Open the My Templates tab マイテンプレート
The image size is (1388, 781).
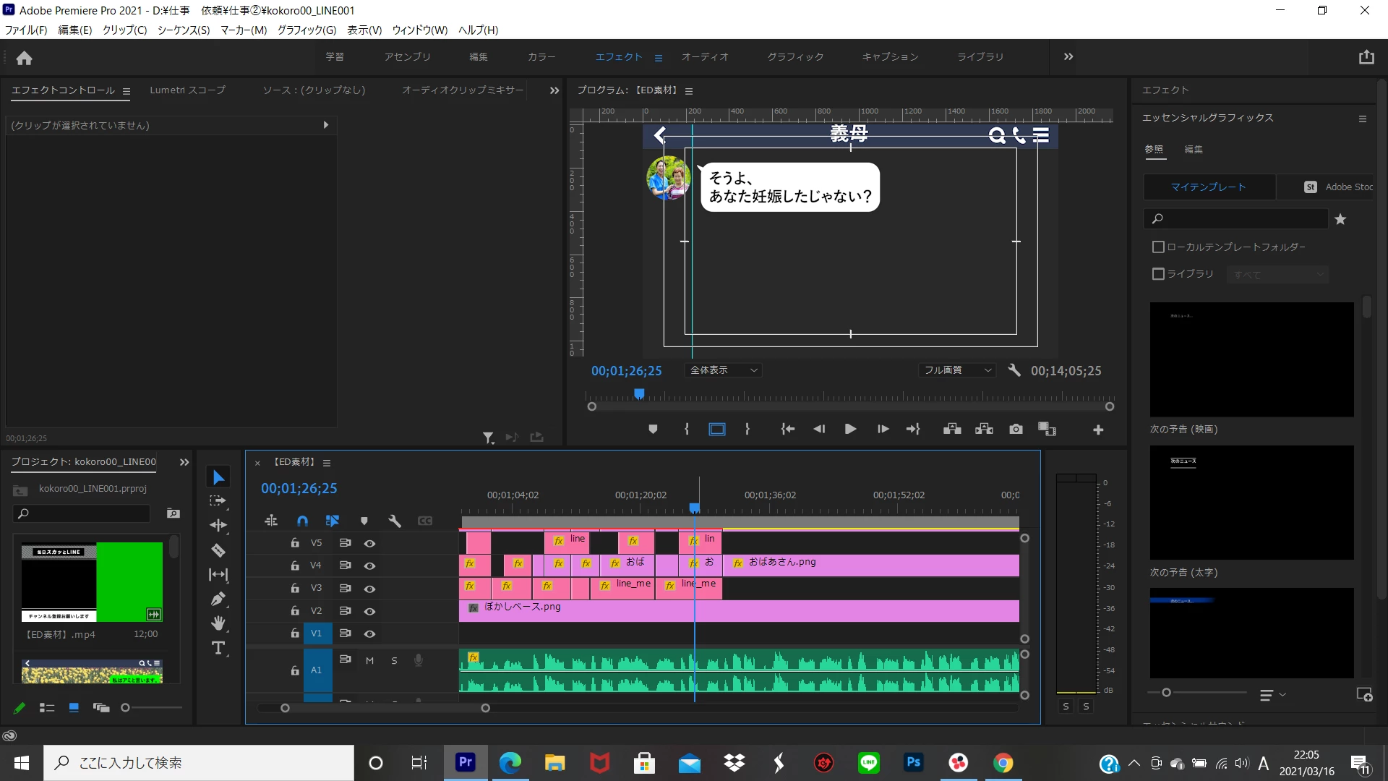1208,187
